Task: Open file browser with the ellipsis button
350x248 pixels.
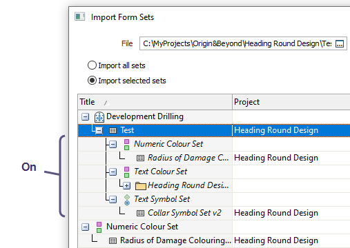Action: (340, 43)
